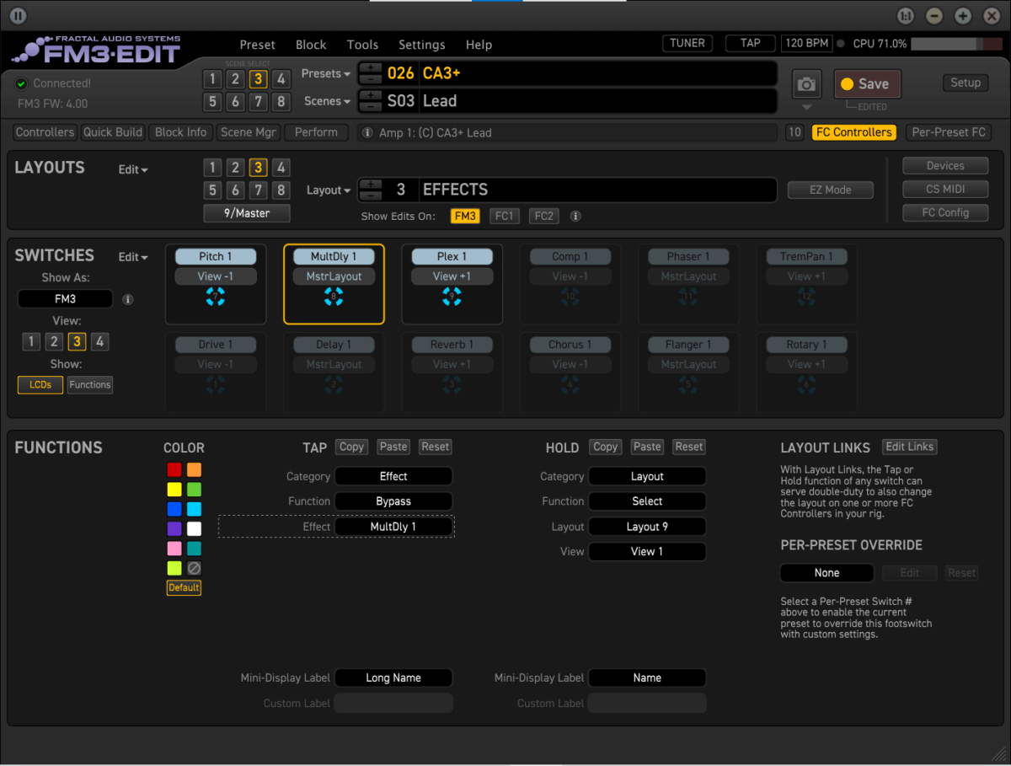Viewport: 1011px width, 766px height.
Task: Click the minus stepper beside scene S03
Action: [x=371, y=107]
